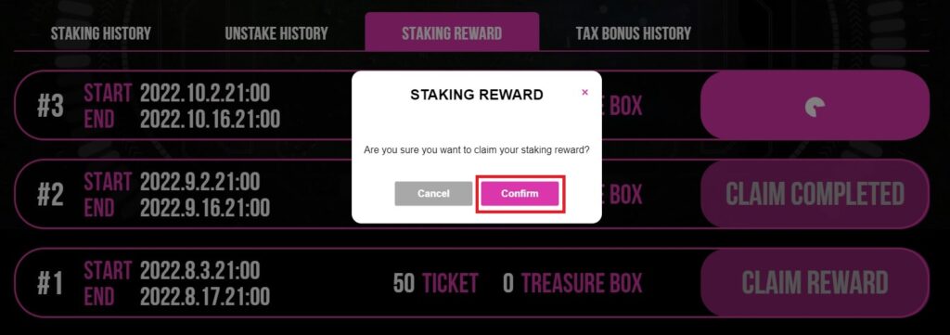Open the Staking History tab
This screenshot has width=950, height=335.
click(x=100, y=32)
